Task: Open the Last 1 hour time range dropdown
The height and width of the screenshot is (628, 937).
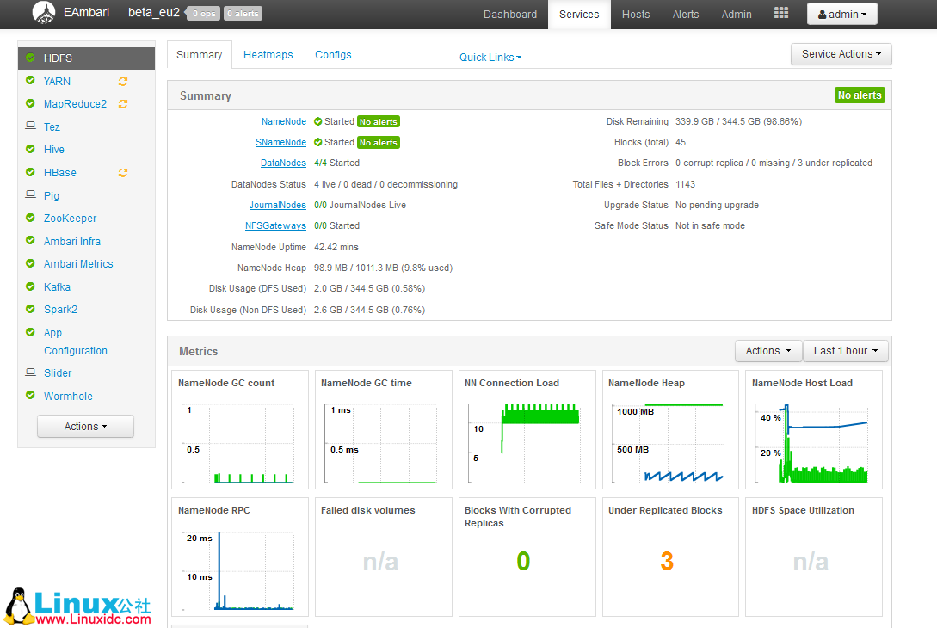Action: pyautogui.click(x=845, y=351)
